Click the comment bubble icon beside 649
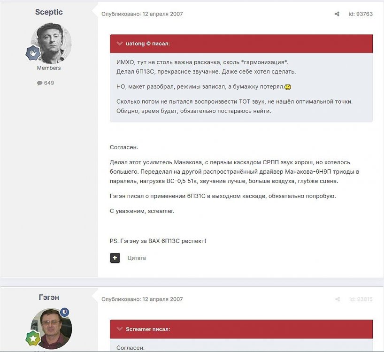Screen dimensions: 384x352 point(39,83)
